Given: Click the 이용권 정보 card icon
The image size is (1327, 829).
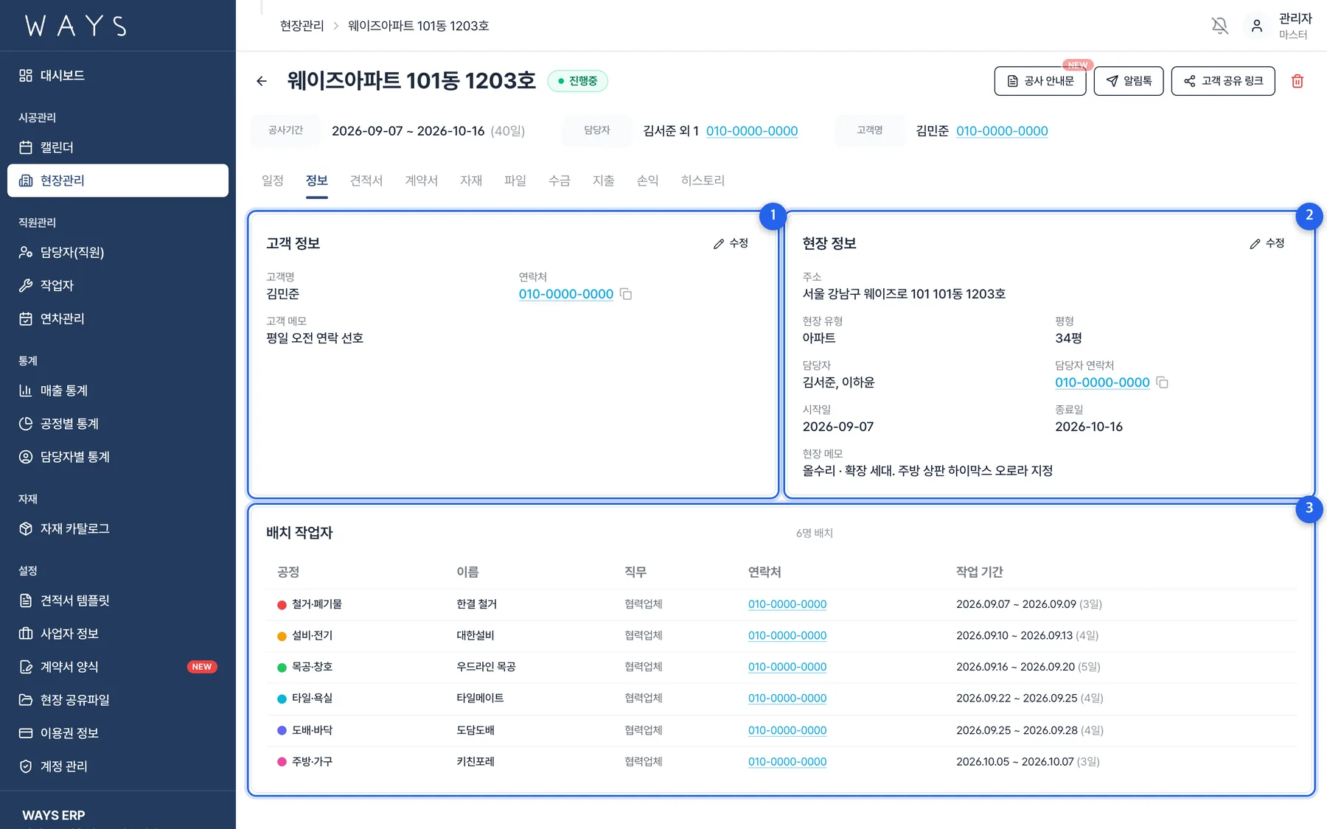Looking at the screenshot, I should click(x=26, y=733).
